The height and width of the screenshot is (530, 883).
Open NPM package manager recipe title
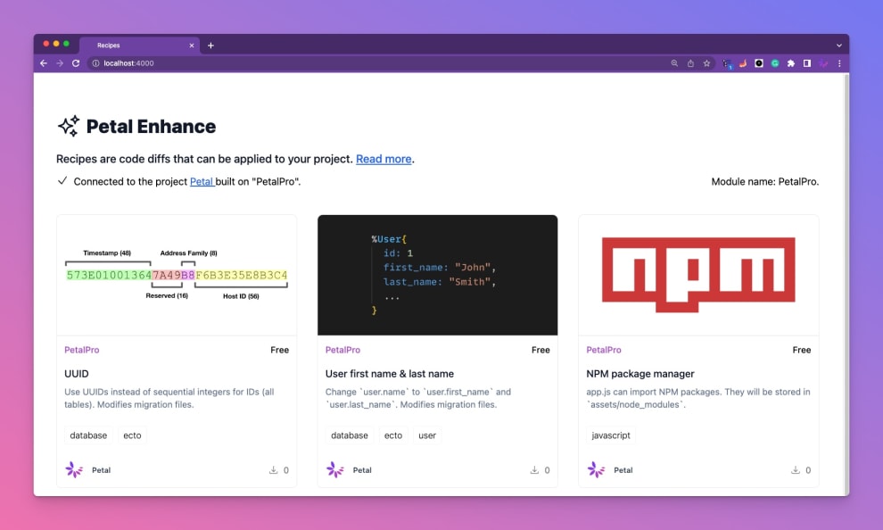(x=640, y=374)
